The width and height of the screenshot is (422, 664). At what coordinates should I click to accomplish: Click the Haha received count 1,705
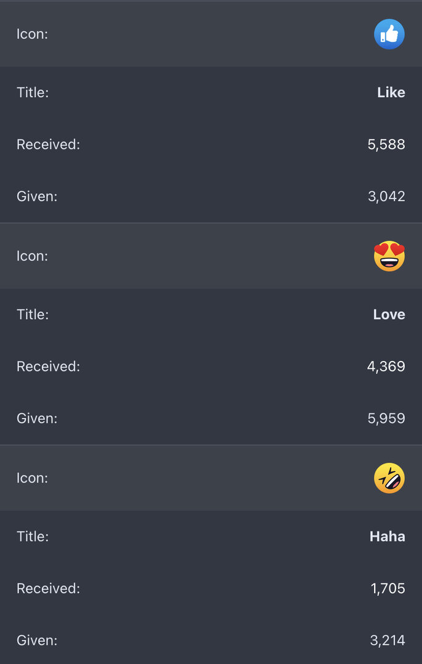tap(388, 588)
